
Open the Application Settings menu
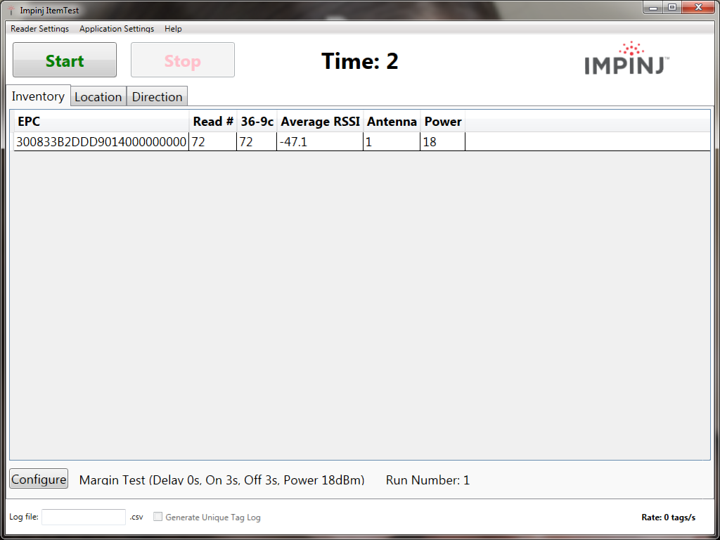(117, 28)
